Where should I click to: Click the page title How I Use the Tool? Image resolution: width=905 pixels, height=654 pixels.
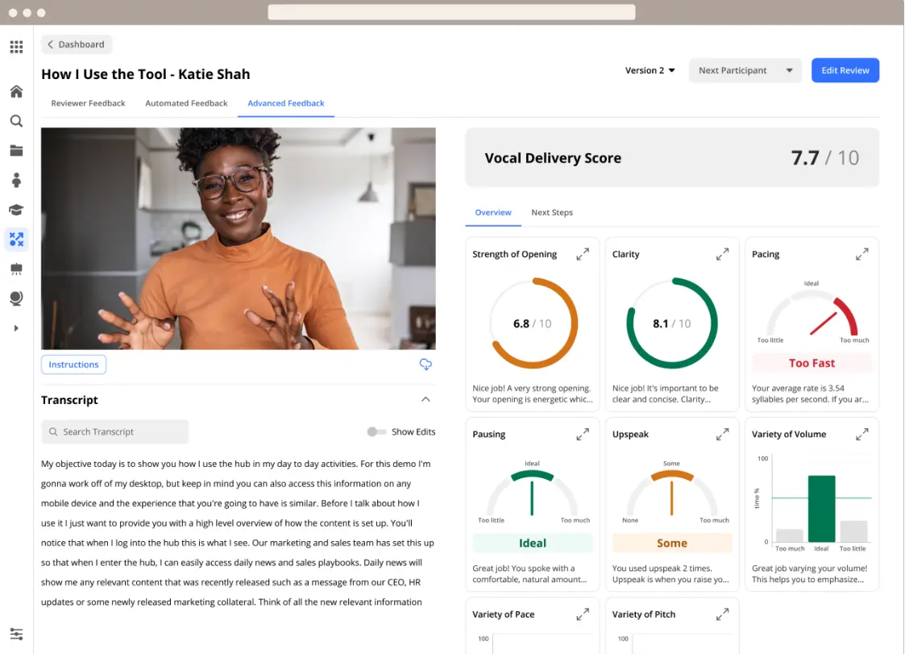pos(145,74)
